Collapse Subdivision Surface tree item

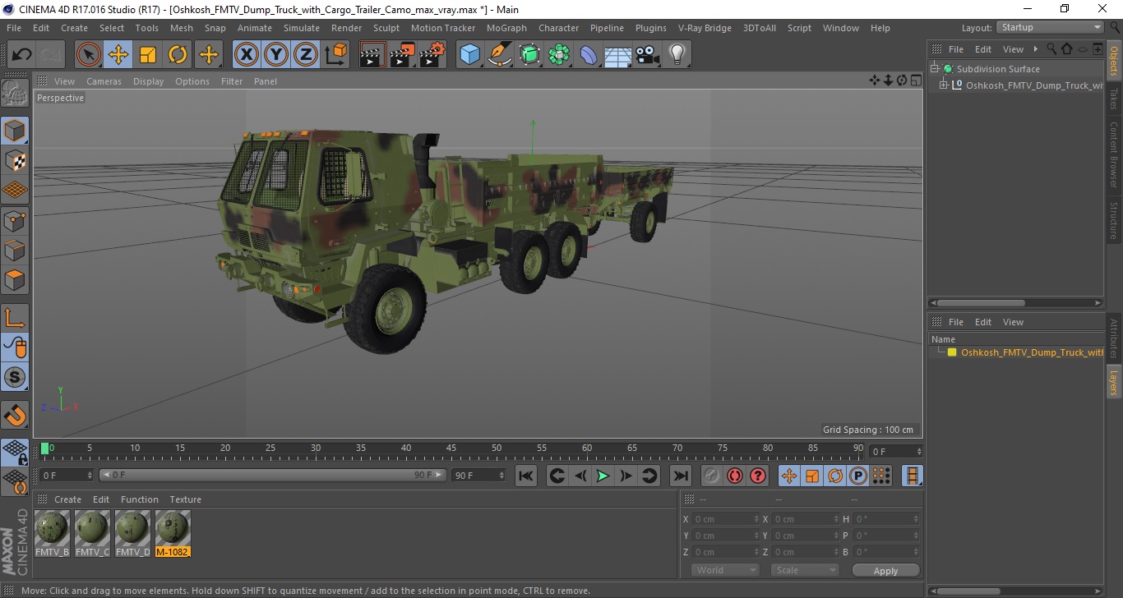935,69
